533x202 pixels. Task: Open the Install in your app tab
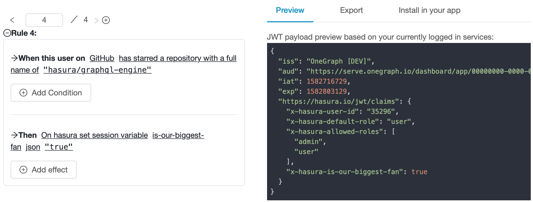(x=429, y=10)
